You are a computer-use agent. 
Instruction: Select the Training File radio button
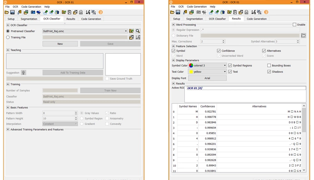click(8, 38)
